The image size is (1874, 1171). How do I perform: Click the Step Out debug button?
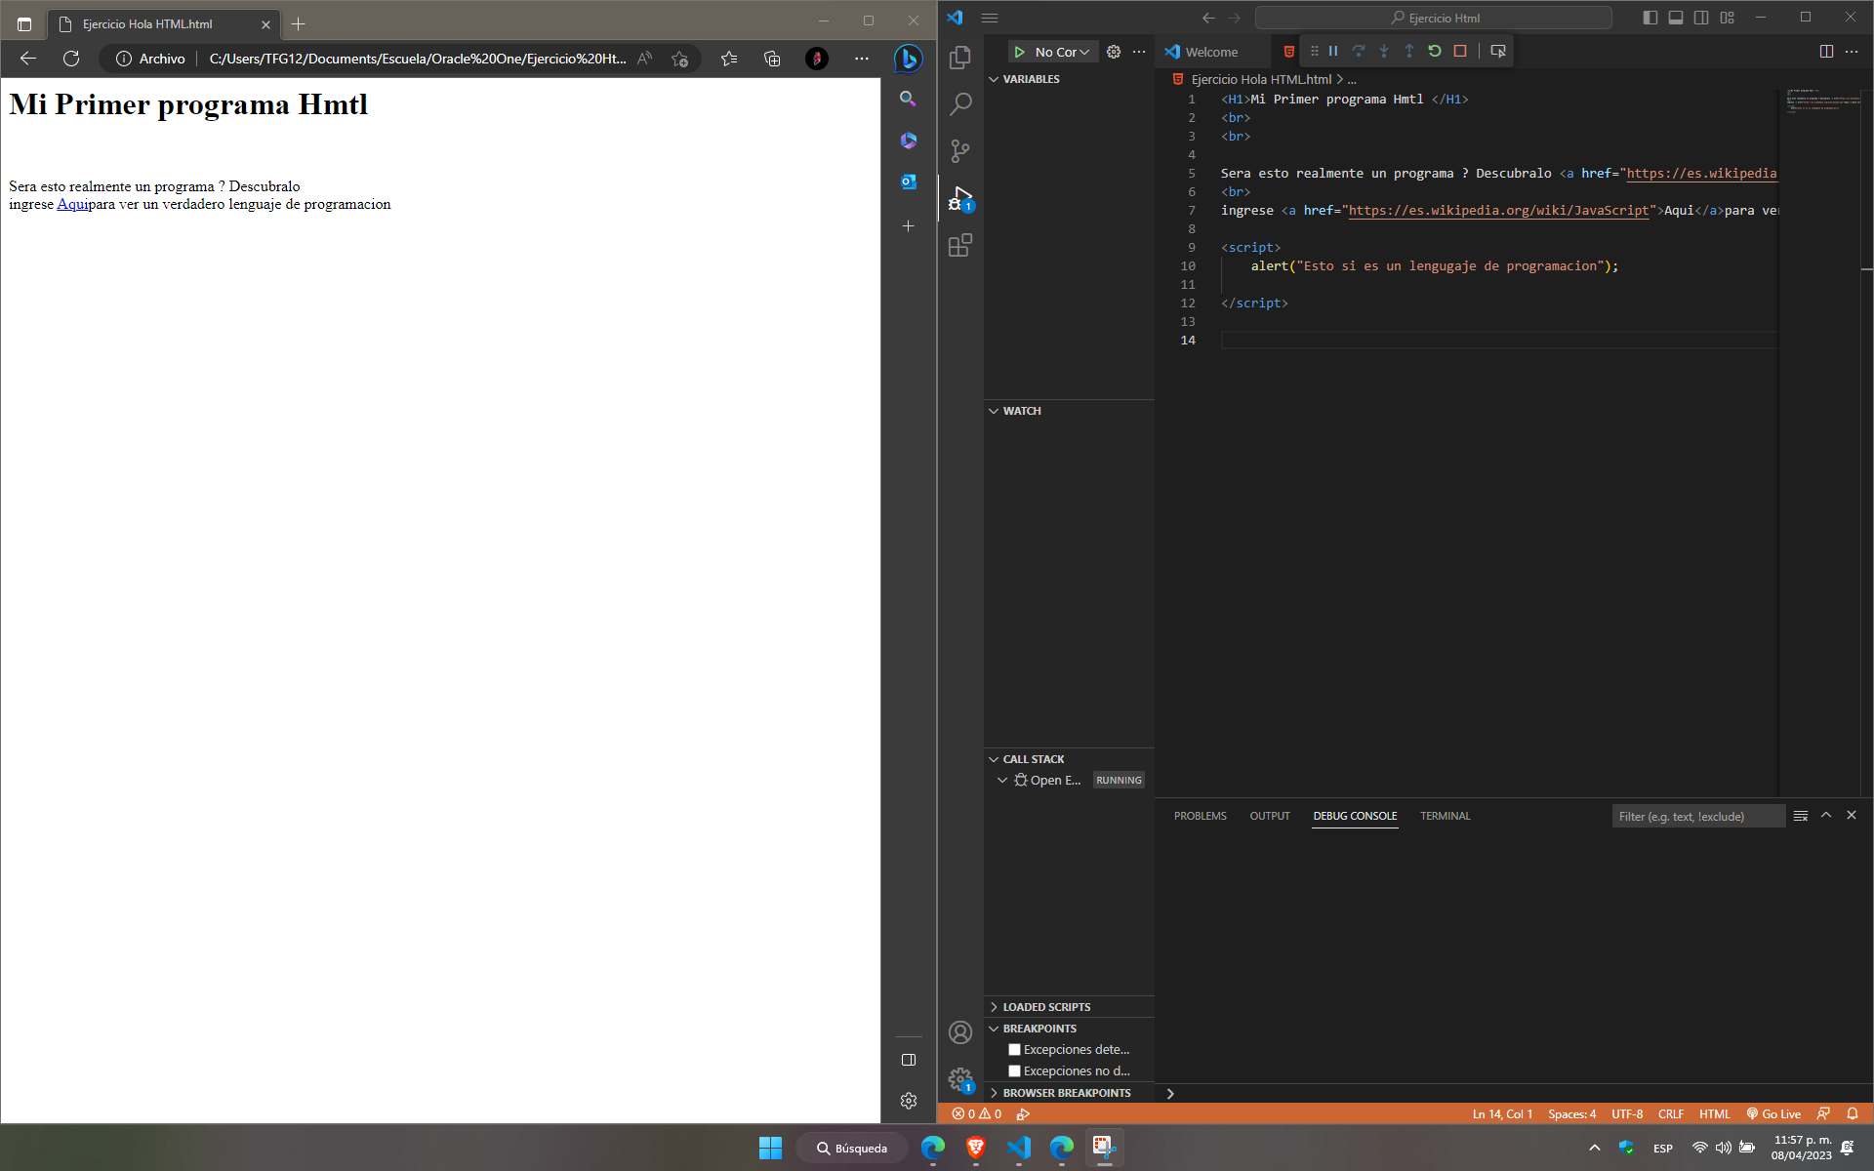pos(1409,51)
